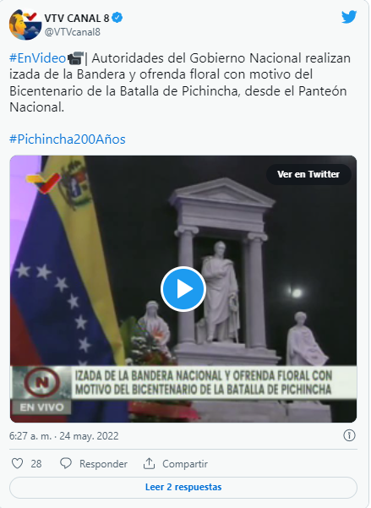The image size is (371, 508).
Task: Open the #EnVideo hashtag
Action: coord(37,58)
